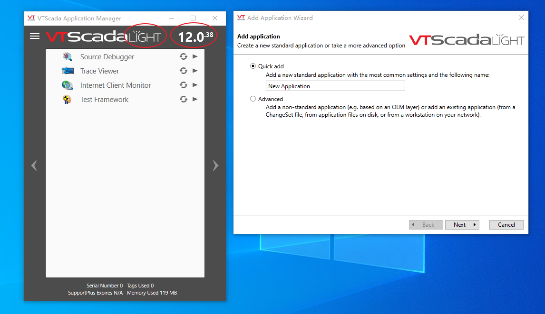
Task: Click the Internet Client Monitor globe icon
Action: pos(67,85)
